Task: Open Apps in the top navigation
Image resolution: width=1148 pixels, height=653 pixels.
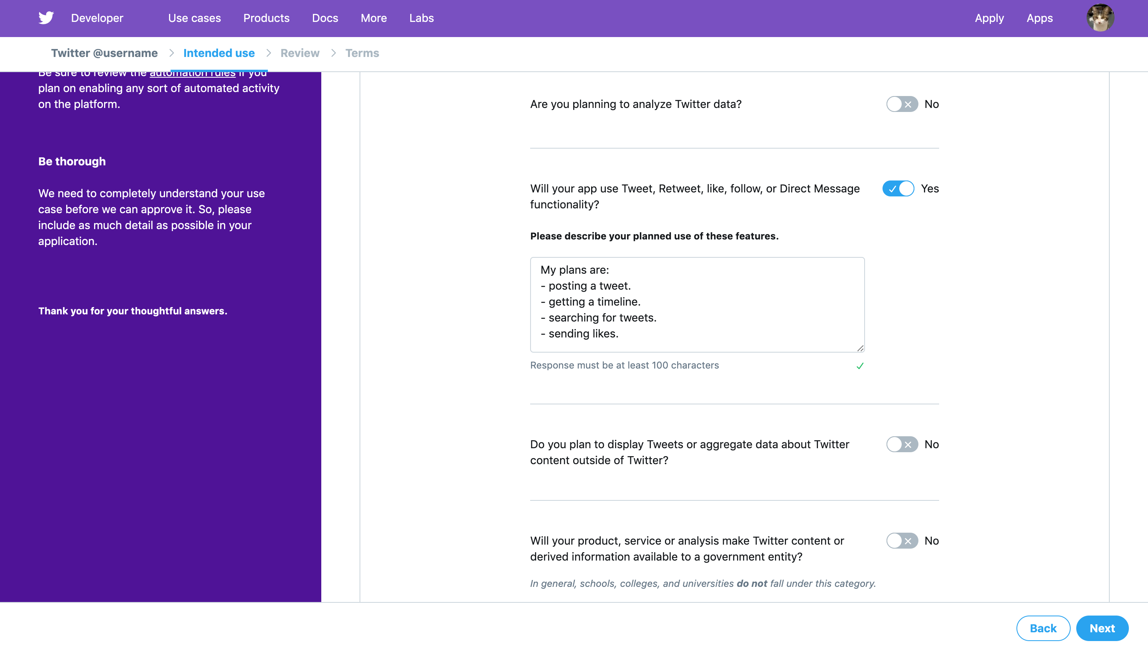Action: 1040,18
